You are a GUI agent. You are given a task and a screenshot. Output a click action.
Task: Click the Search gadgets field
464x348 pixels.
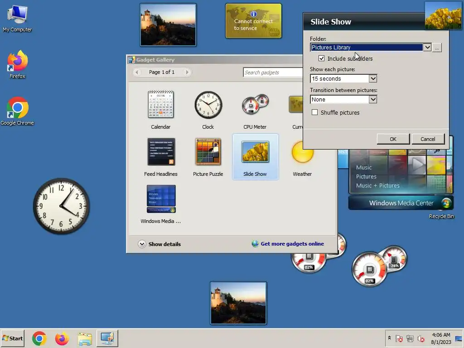click(273, 72)
